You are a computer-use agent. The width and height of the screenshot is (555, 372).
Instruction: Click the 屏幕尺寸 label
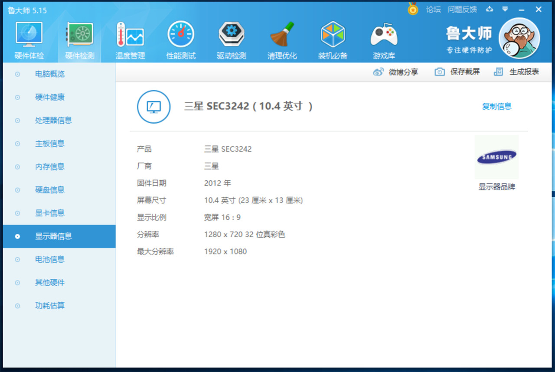[x=152, y=200]
